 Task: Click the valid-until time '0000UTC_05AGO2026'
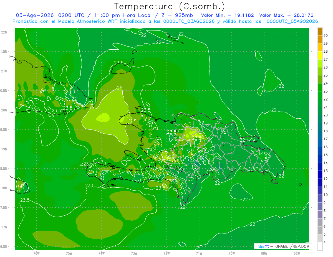[x=292, y=21]
